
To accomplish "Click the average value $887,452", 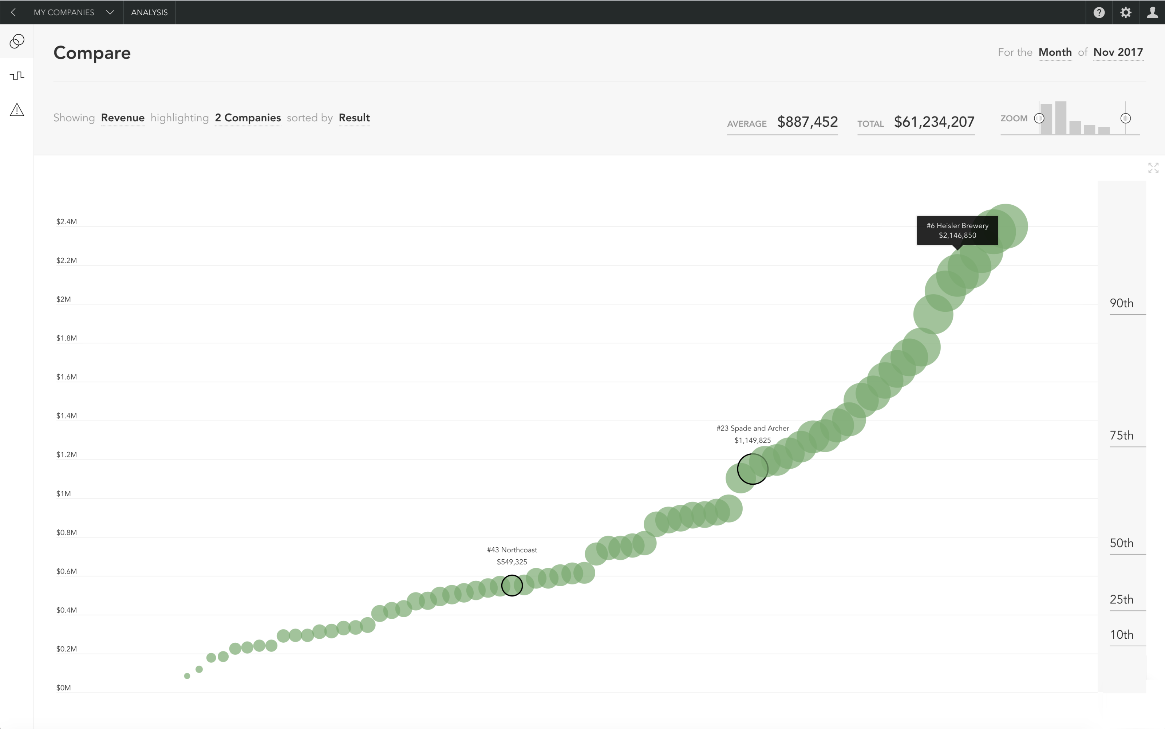I will (x=807, y=122).
